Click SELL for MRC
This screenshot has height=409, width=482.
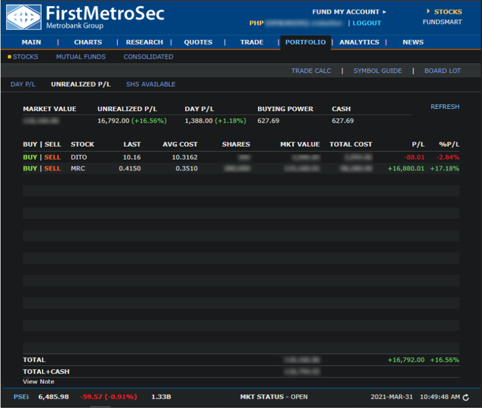(x=52, y=169)
